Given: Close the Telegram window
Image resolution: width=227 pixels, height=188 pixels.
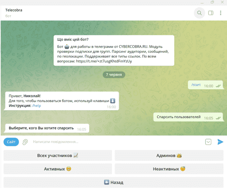Looking at the screenshot, I should (222, 2).
